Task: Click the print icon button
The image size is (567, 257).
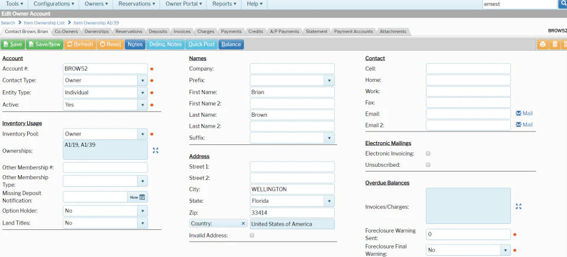Action: 542,44
